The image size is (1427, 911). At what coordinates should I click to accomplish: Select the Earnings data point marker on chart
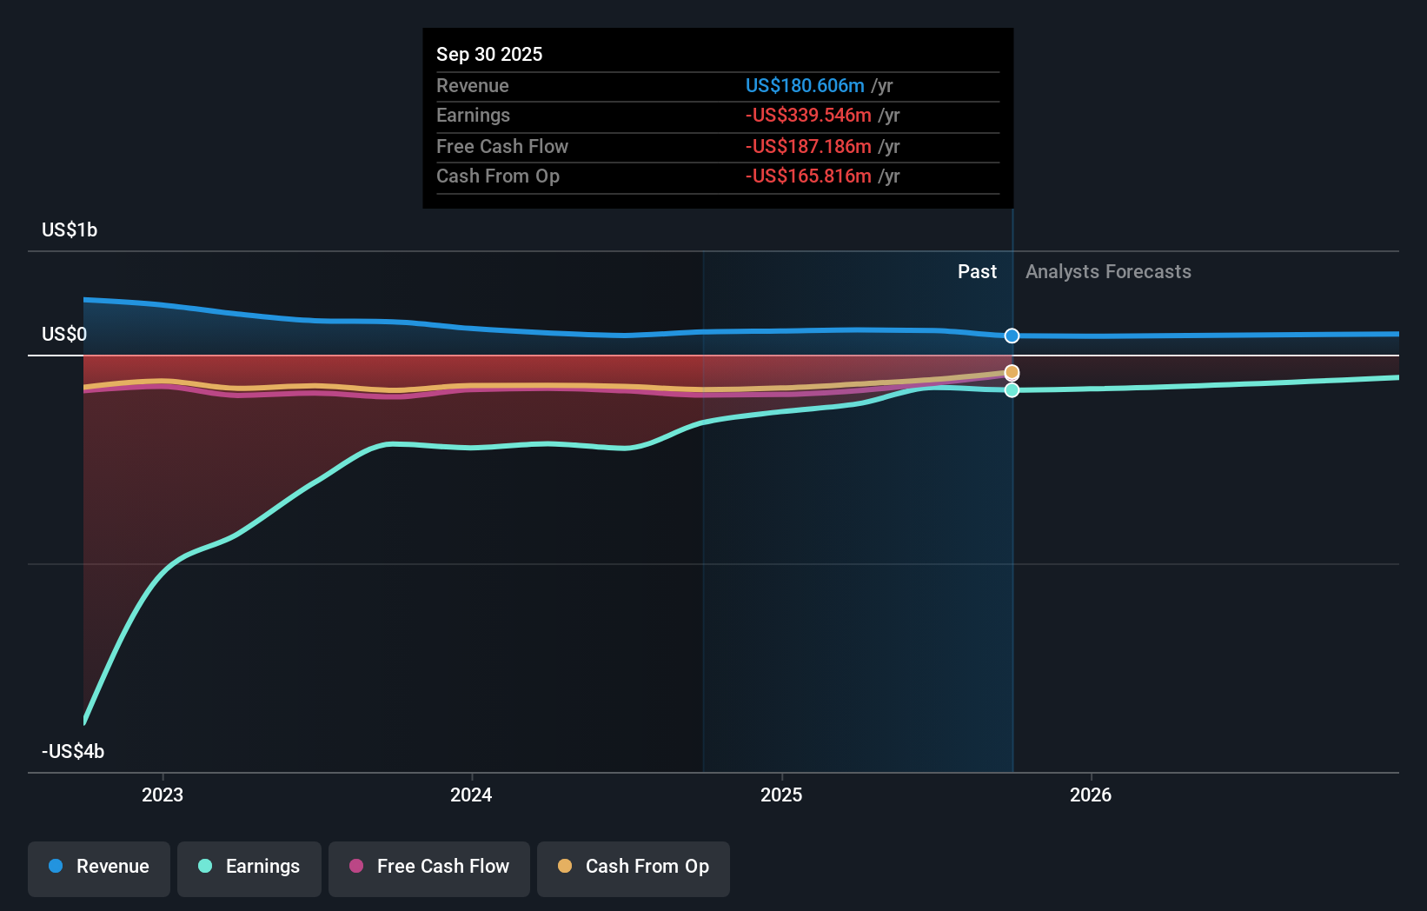tap(1012, 390)
